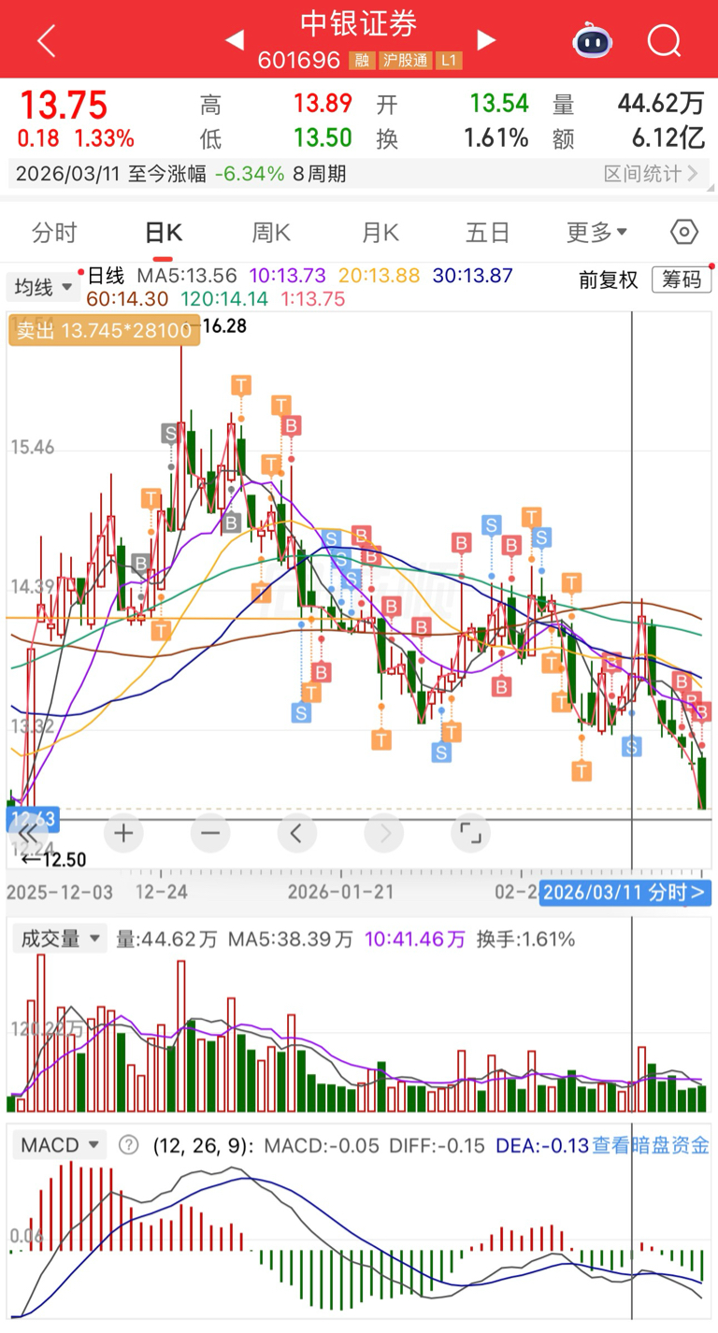
Task: Tap low price value 13.50
Action: coord(323,138)
